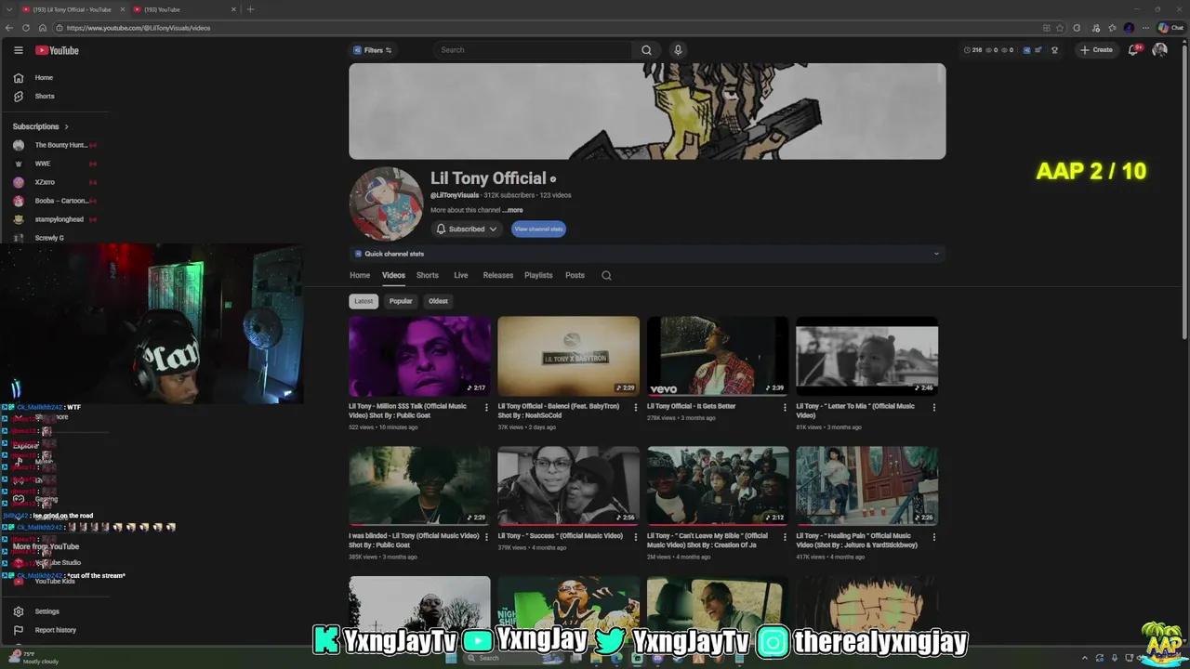Open the YouTube guide hamburger menu
1190x669 pixels.
pos(18,50)
